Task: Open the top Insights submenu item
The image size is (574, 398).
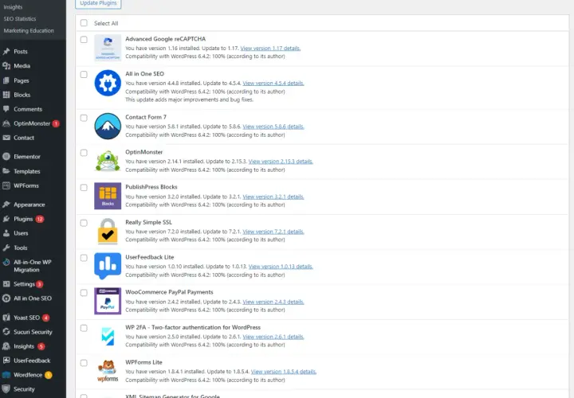Action: coord(13,7)
